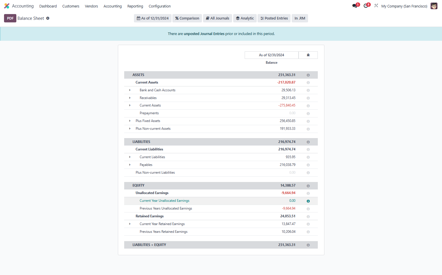This screenshot has height=275, width=442.
Task: Open the Posted Entries options filter
Action: (274, 18)
